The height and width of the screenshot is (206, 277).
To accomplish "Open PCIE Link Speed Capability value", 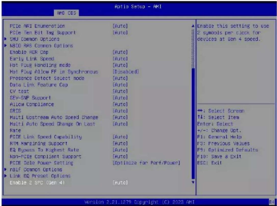I will (120, 137).
